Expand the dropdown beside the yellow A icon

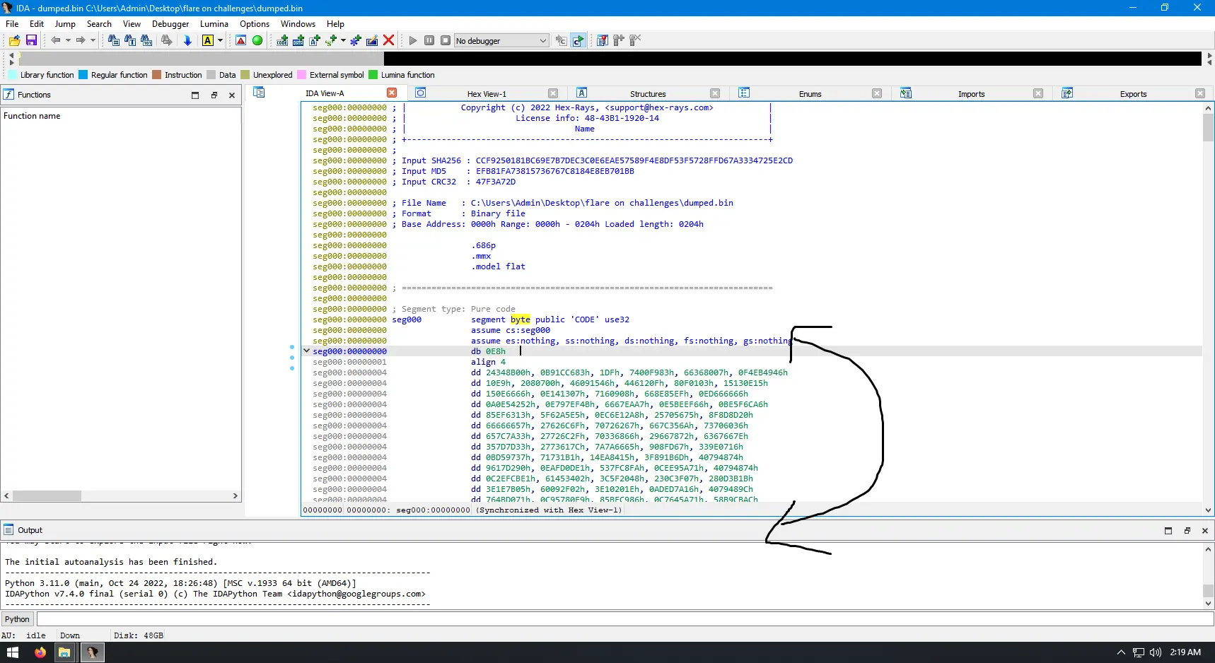coord(220,40)
